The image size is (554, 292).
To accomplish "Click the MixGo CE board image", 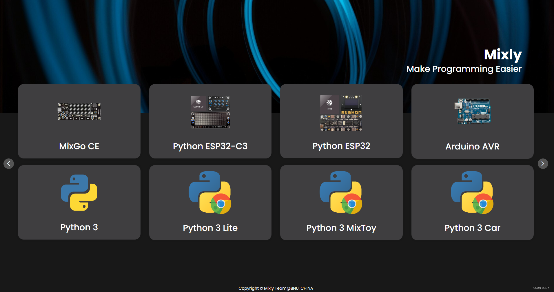I will click(79, 112).
